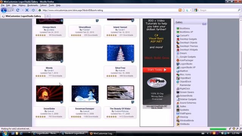This screenshot has width=242, height=136.
Task: Click the DesktopX Themes gallery link
Action: (x=189, y=46)
